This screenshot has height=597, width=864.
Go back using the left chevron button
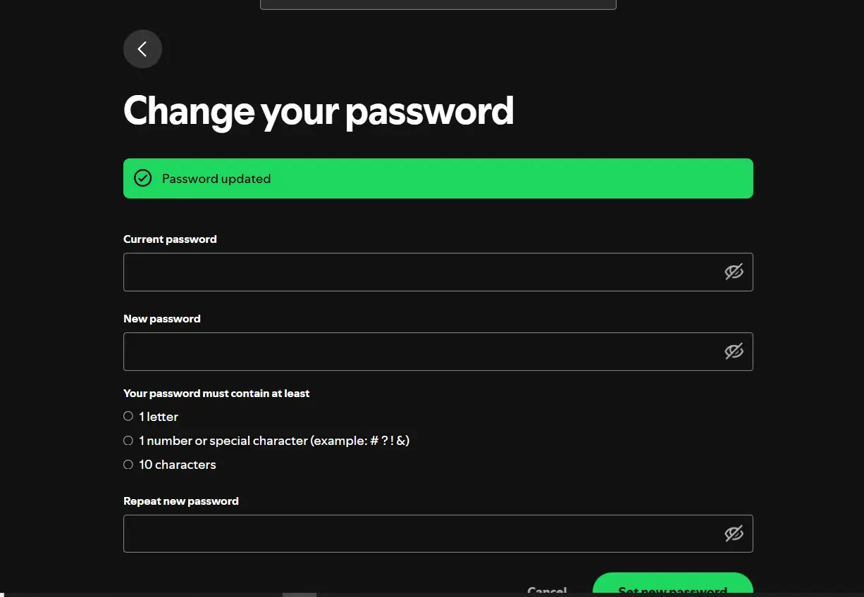(142, 49)
